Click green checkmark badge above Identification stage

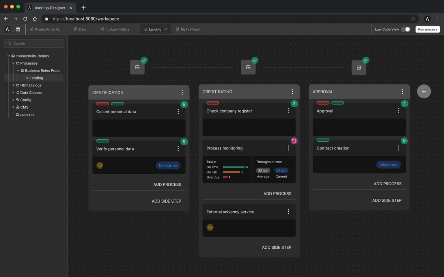[x=144, y=60]
